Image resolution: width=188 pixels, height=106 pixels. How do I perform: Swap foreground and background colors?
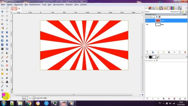7,94
